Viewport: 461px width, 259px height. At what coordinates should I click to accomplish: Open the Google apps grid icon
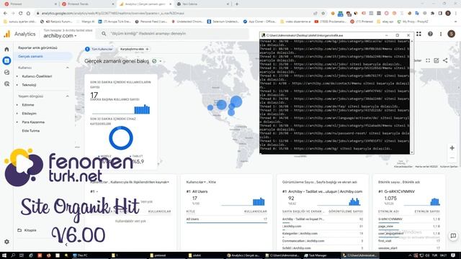point(419,34)
